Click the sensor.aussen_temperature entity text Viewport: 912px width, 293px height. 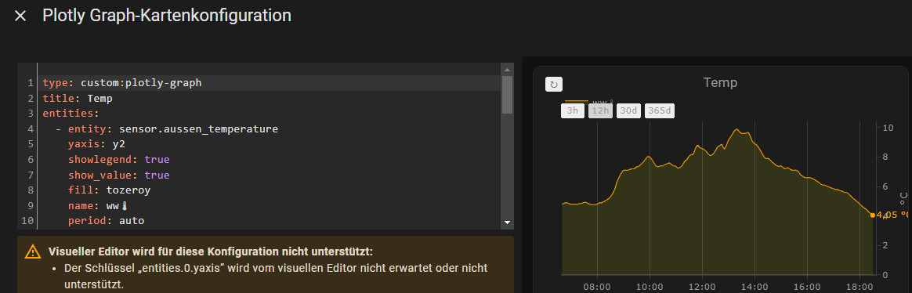point(198,129)
